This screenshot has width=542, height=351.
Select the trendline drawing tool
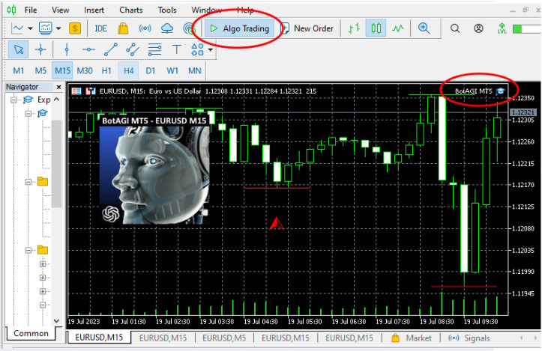click(x=111, y=49)
